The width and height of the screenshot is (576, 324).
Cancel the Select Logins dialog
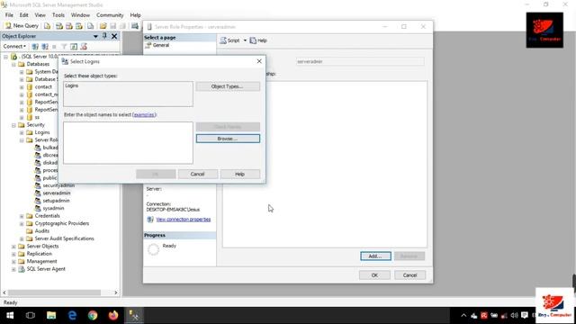click(x=198, y=174)
